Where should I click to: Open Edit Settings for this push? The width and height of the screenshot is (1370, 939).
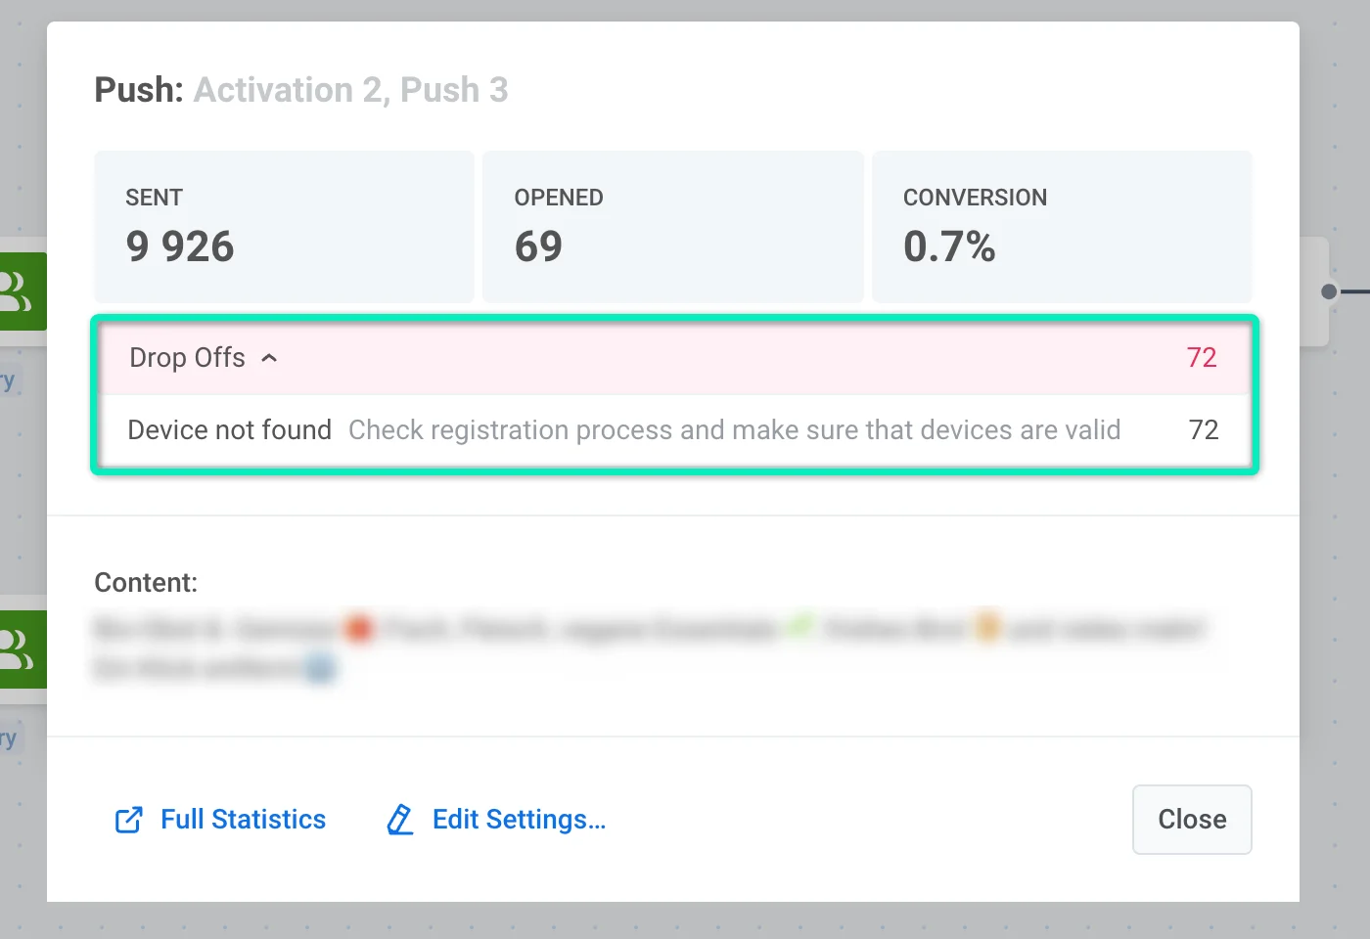click(x=519, y=820)
